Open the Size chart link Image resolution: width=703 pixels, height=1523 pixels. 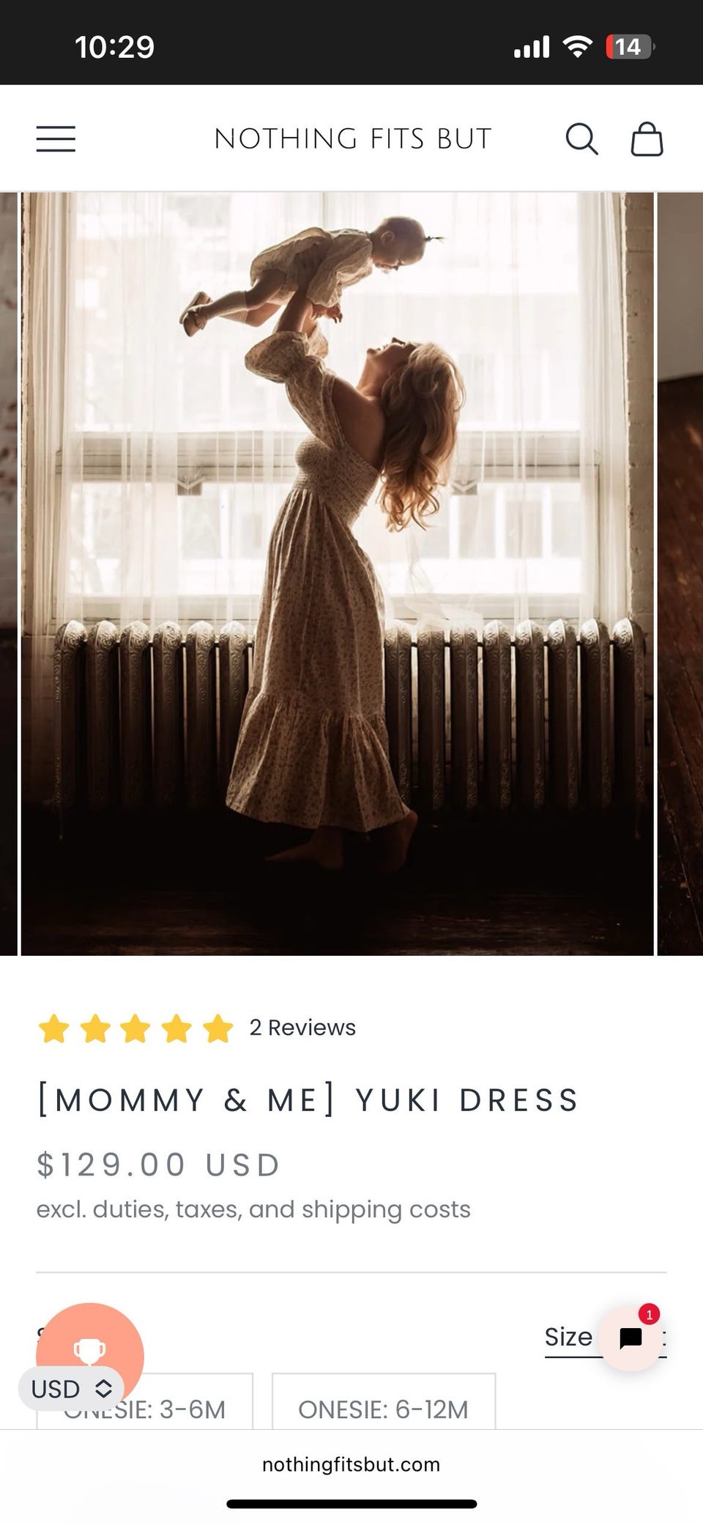[568, 1338]
